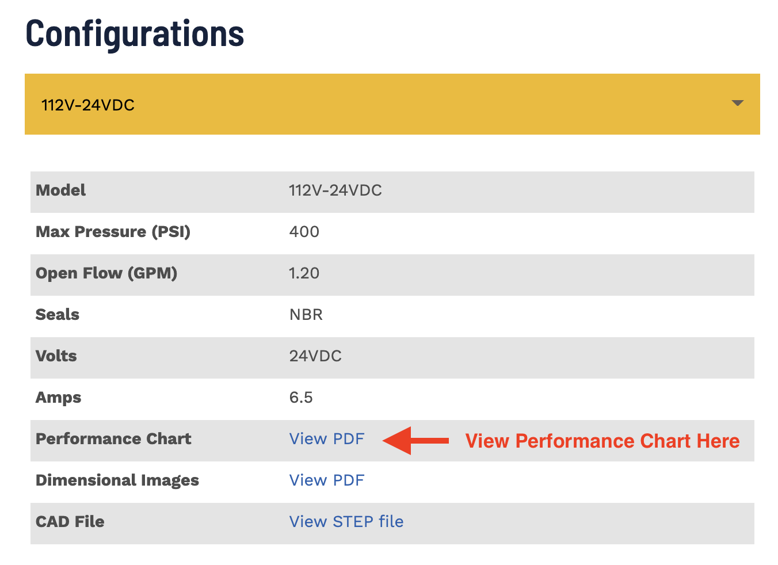778x565 pixels.
Task: Click the 24VDC volts value
Action: click(x=315, y=356)
